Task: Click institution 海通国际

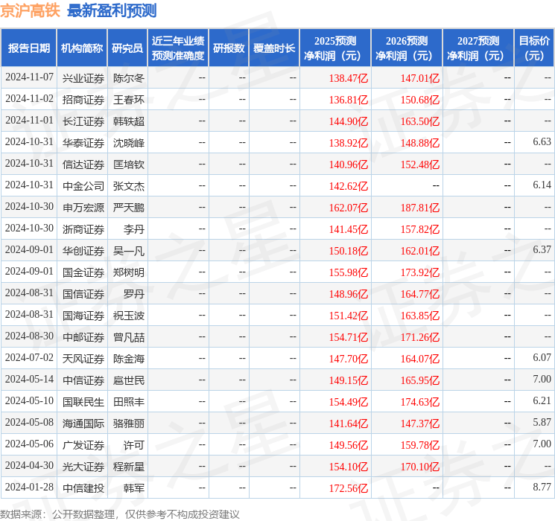Action: coord(83,423)
